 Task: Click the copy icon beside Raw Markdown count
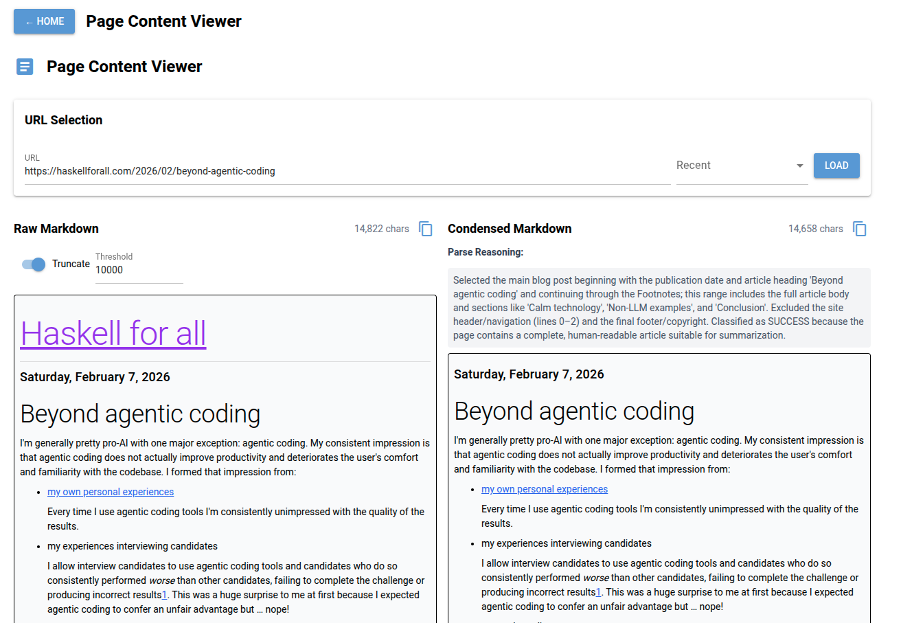(x=425, y=228)
